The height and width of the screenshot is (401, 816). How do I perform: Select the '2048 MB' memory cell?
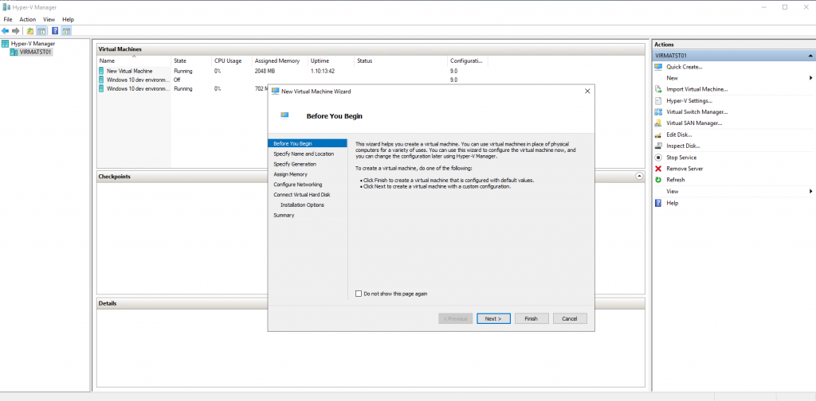[265, 71]
